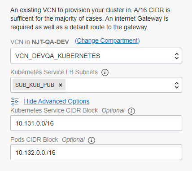Click the existing VCN description paragraph
This screenshot has width=192, height=171.
click(x=90, y=18)
